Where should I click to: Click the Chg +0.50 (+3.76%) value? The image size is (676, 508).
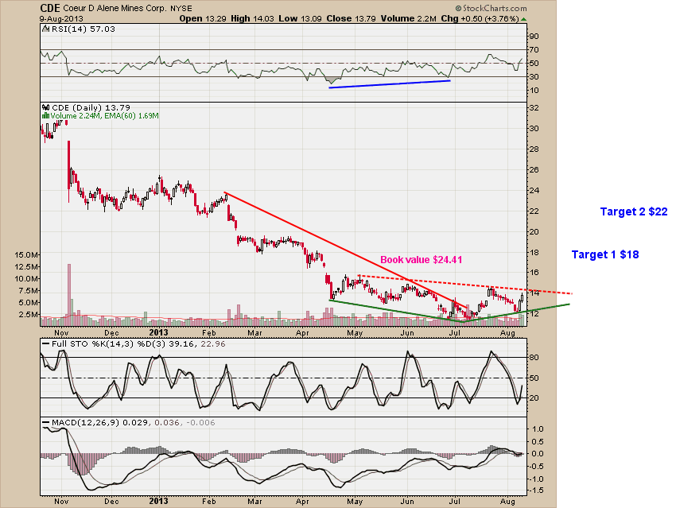coord(480,19)
